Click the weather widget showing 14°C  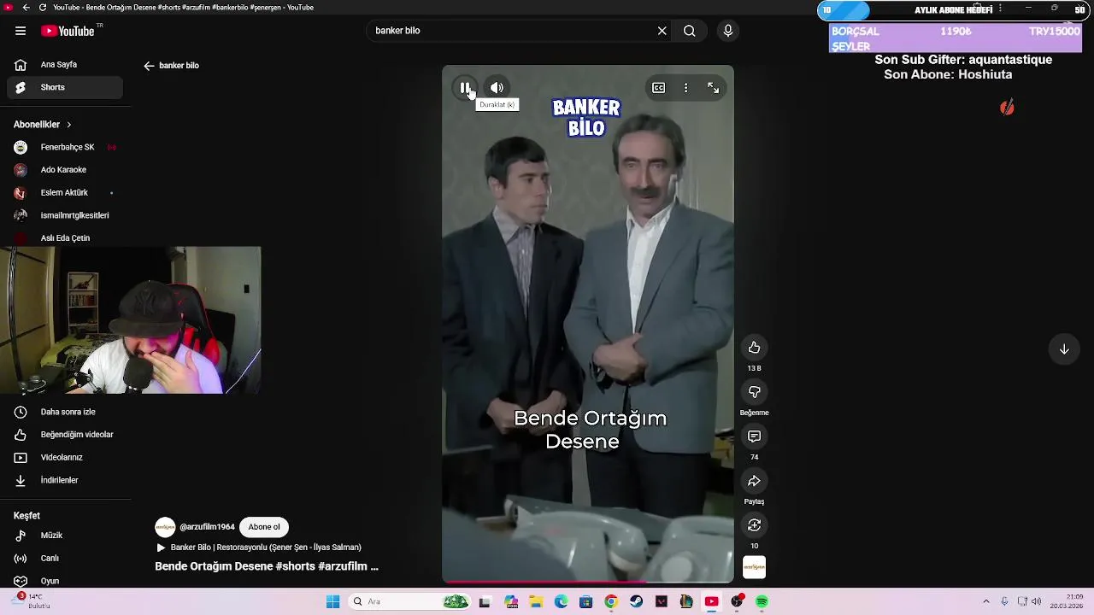pyautogui.click(x=32, y=601)
